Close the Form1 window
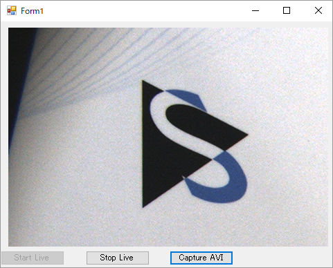The width and height of the screenshot is (333, 268). click(x=318, y=10)
